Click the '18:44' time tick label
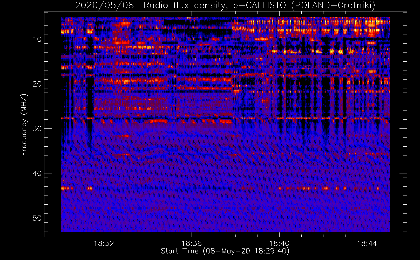 coord(367,244)
